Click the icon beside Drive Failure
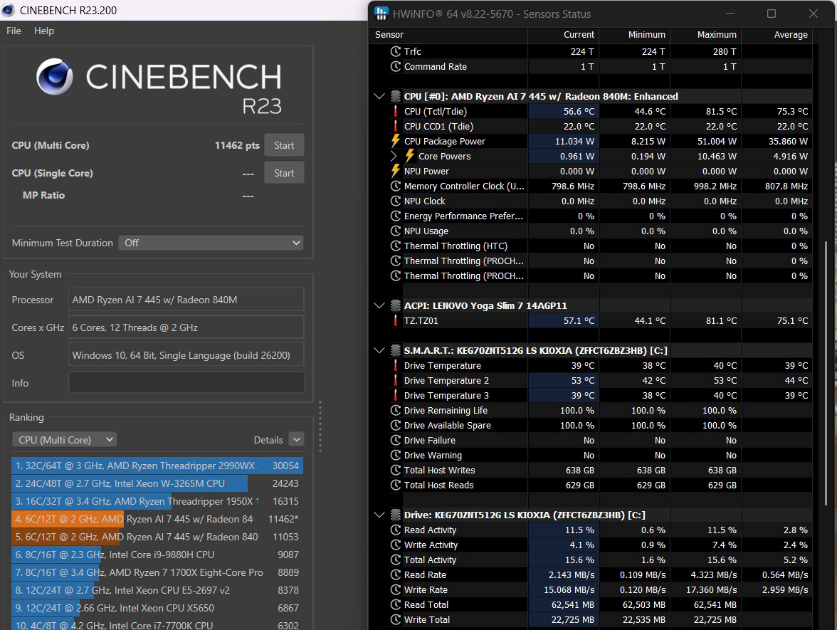The height and width of the screenshot is (630, 837). tap(396, 440)
